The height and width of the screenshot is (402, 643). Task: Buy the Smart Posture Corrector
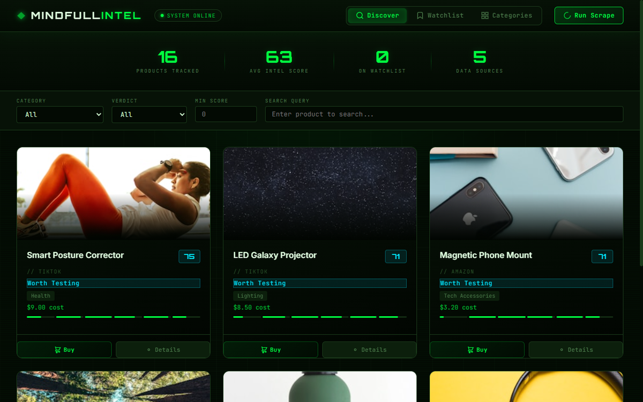pos(64,350)
